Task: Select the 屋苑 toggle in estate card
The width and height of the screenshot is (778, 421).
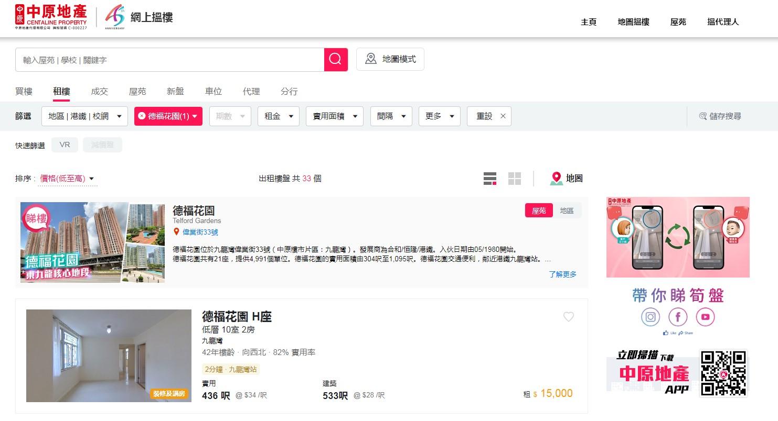Action: (x=539, y=210)
